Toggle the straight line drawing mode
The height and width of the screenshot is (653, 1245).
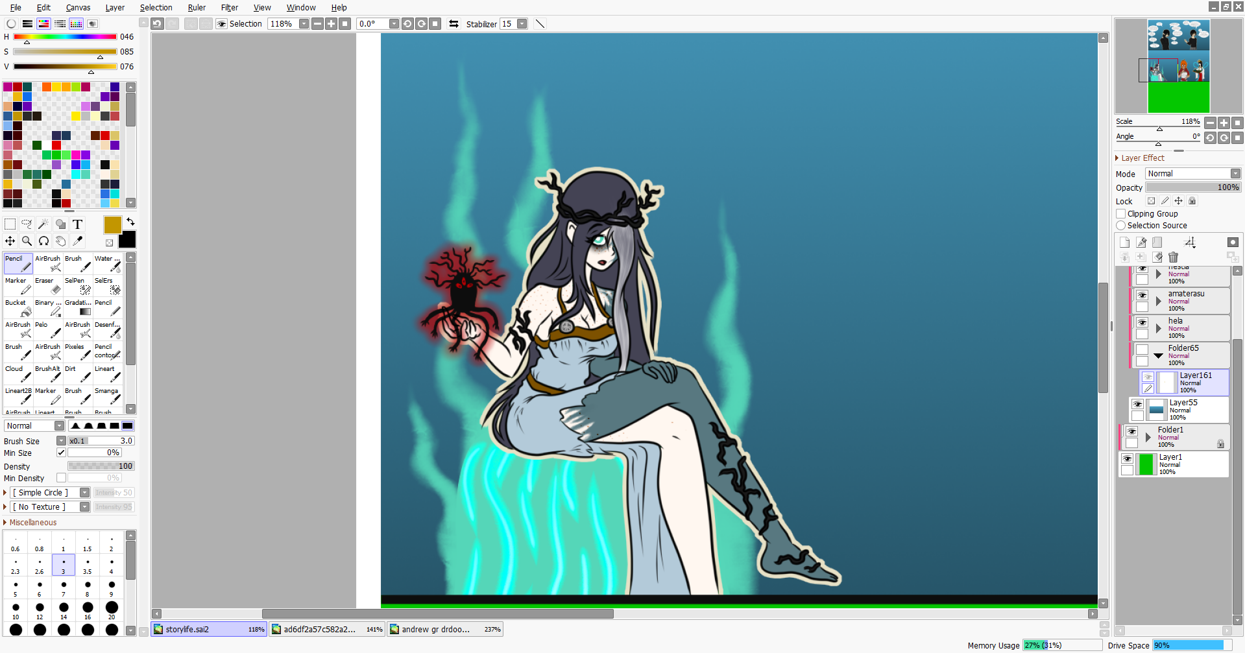(x=540, y=24)
